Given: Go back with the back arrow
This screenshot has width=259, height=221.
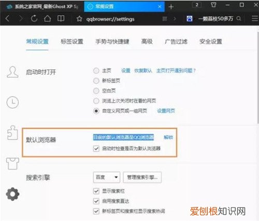Looking at the screenshot, I should tap(7, 18).
